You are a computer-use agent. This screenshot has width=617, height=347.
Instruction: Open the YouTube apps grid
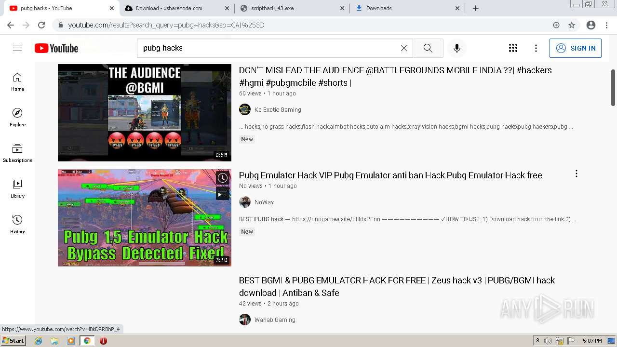(x=513, y=48)
